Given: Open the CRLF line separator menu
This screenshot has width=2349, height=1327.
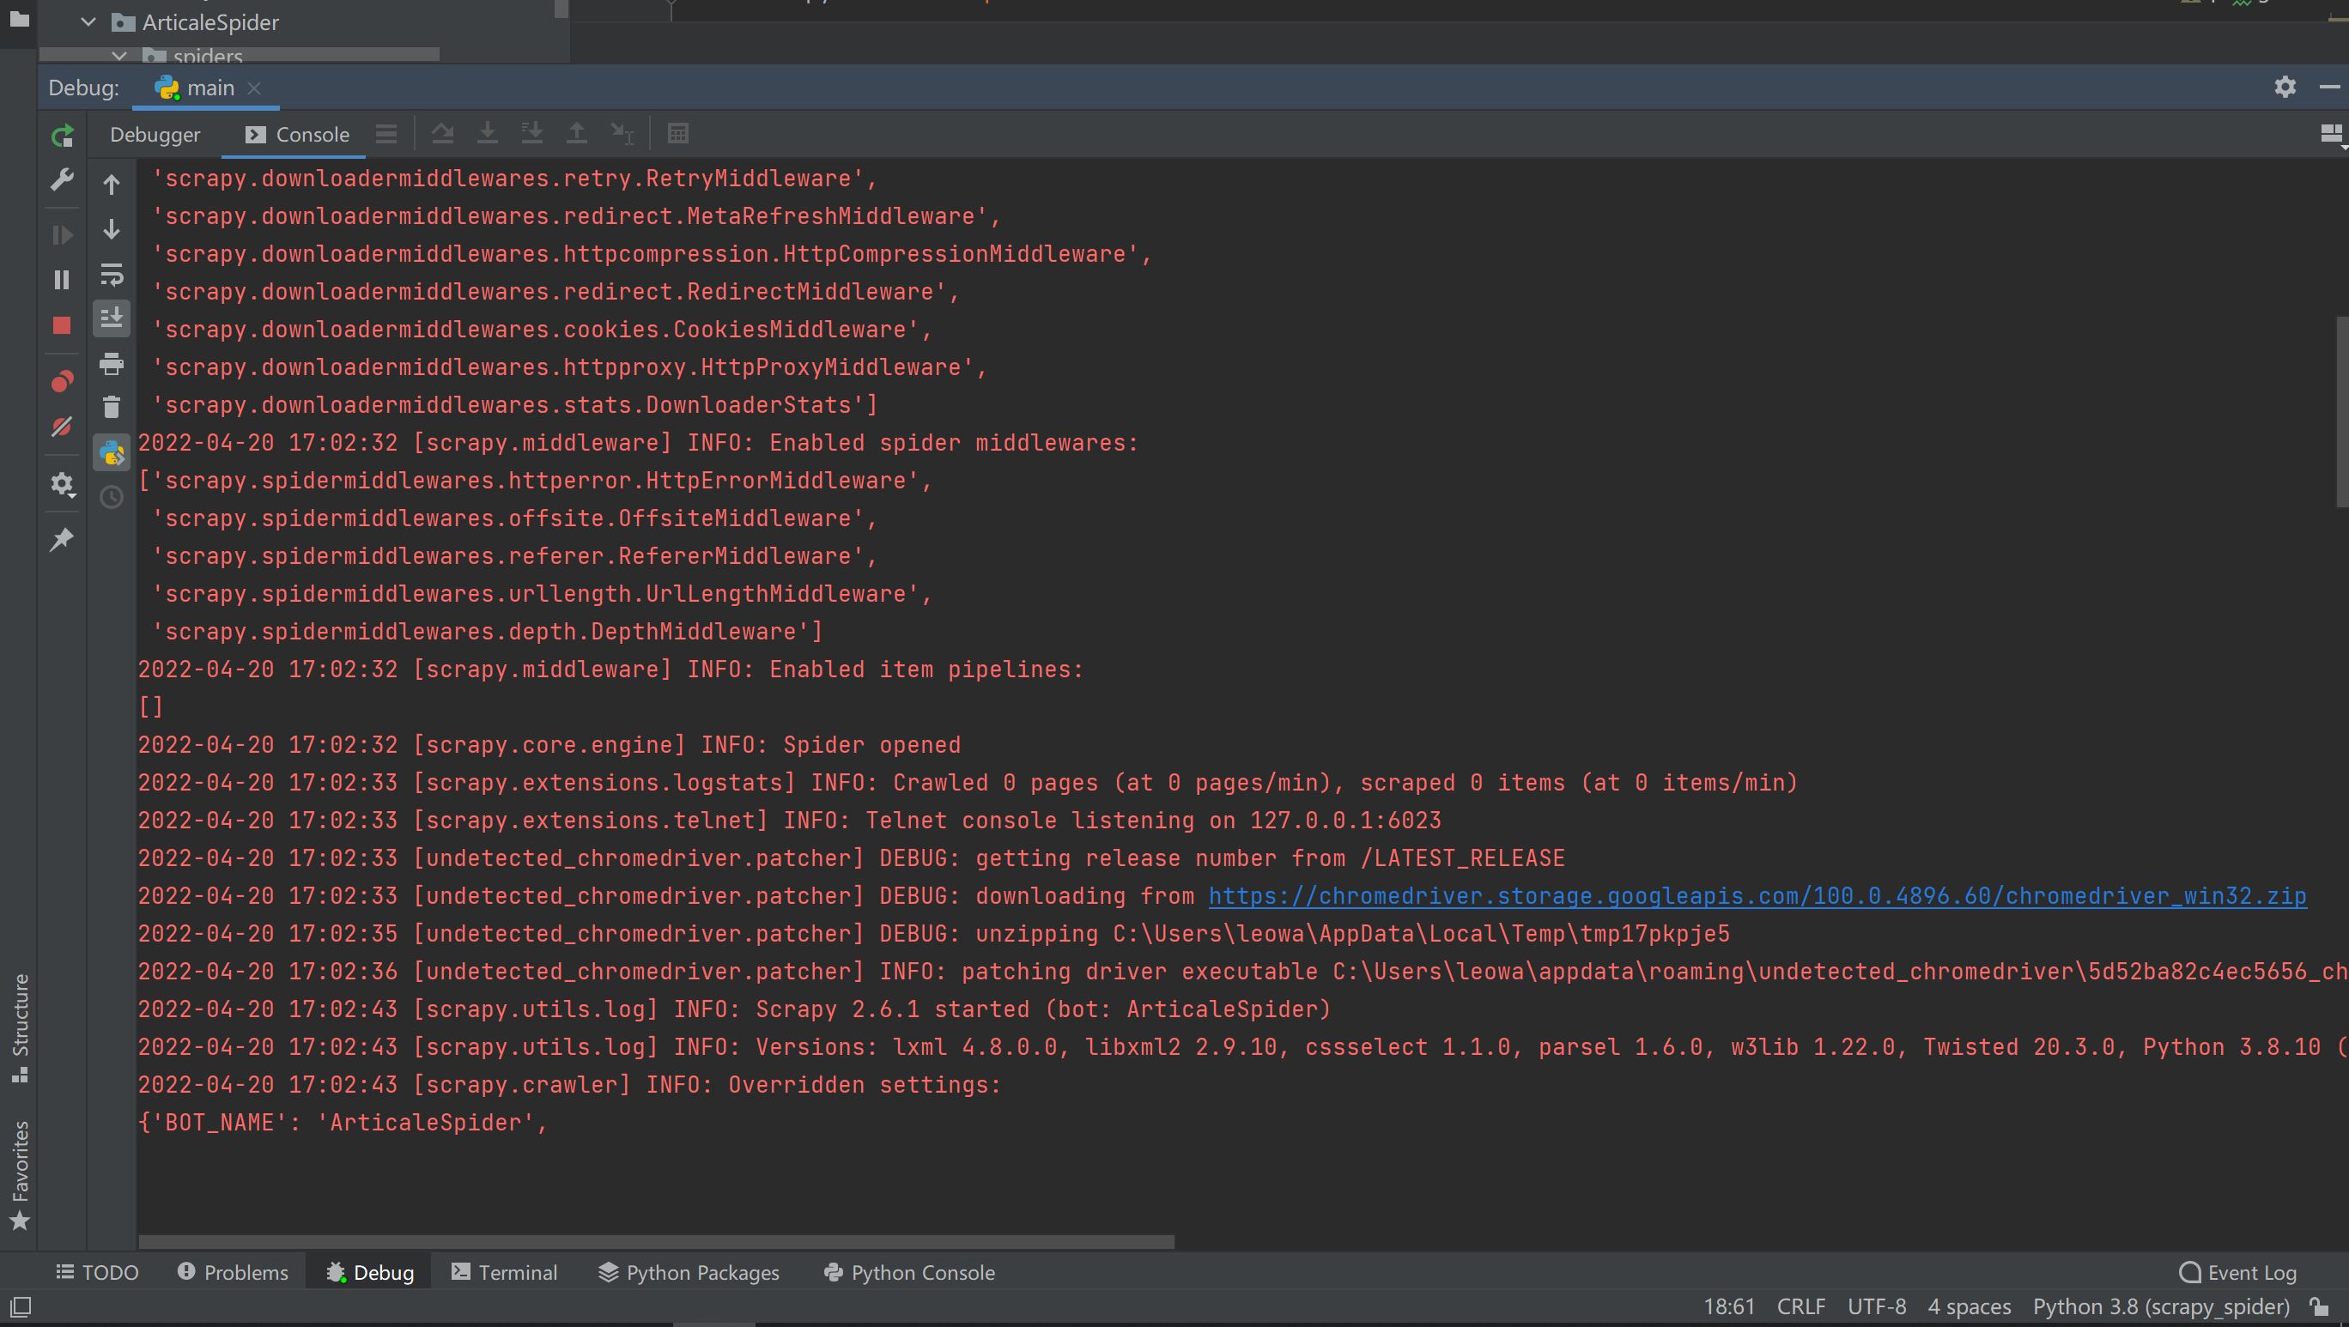Looking at the screenshot, I should [x=1800, y=1306].
